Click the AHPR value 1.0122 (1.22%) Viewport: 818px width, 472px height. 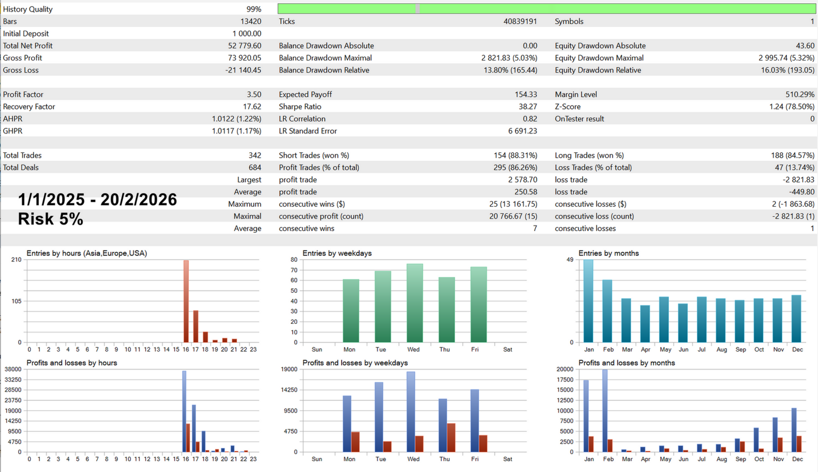point(236,119)
